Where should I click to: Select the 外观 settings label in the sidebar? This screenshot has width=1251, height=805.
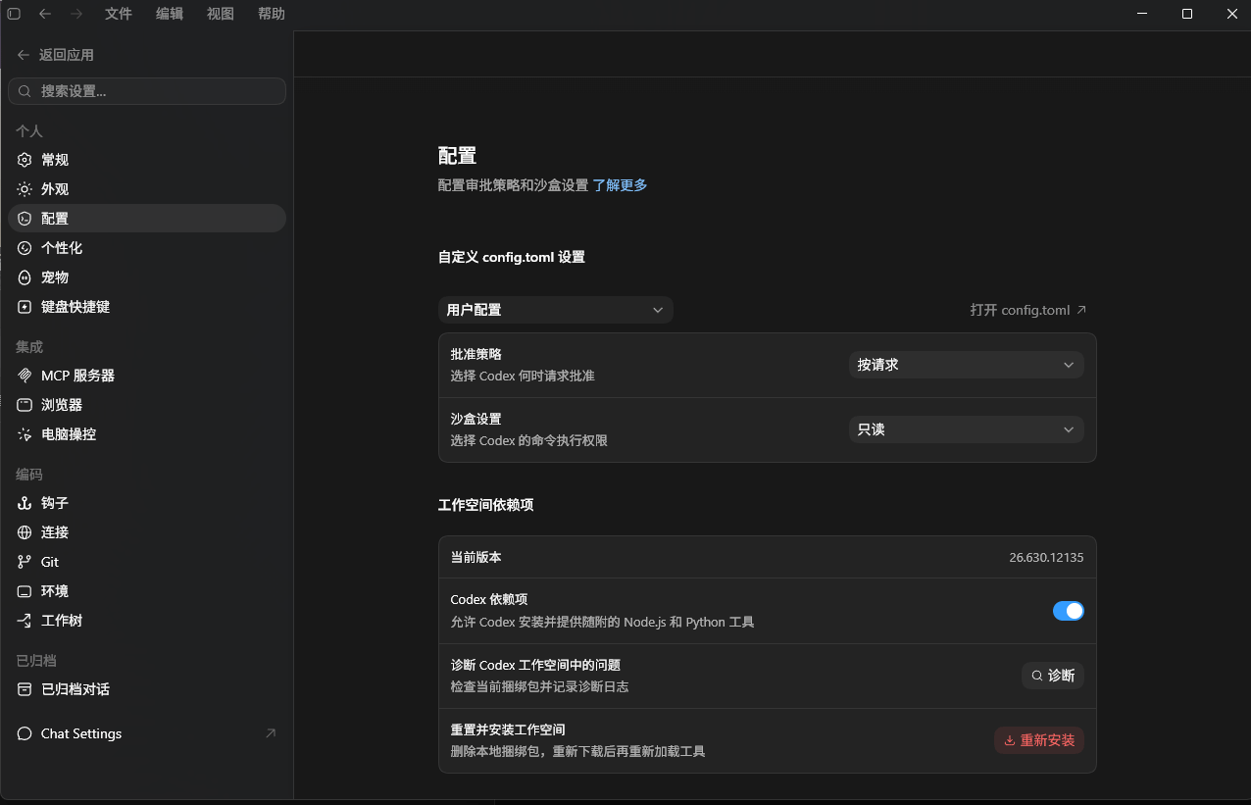55,189
